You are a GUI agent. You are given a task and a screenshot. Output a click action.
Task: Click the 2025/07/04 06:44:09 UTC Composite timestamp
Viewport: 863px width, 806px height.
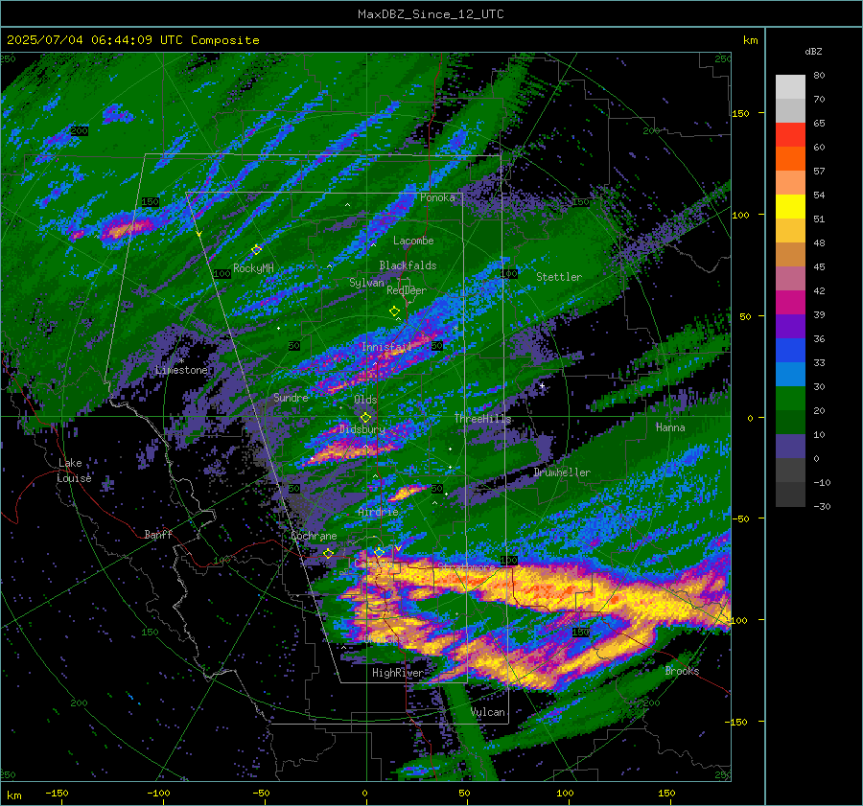(133, 40)
